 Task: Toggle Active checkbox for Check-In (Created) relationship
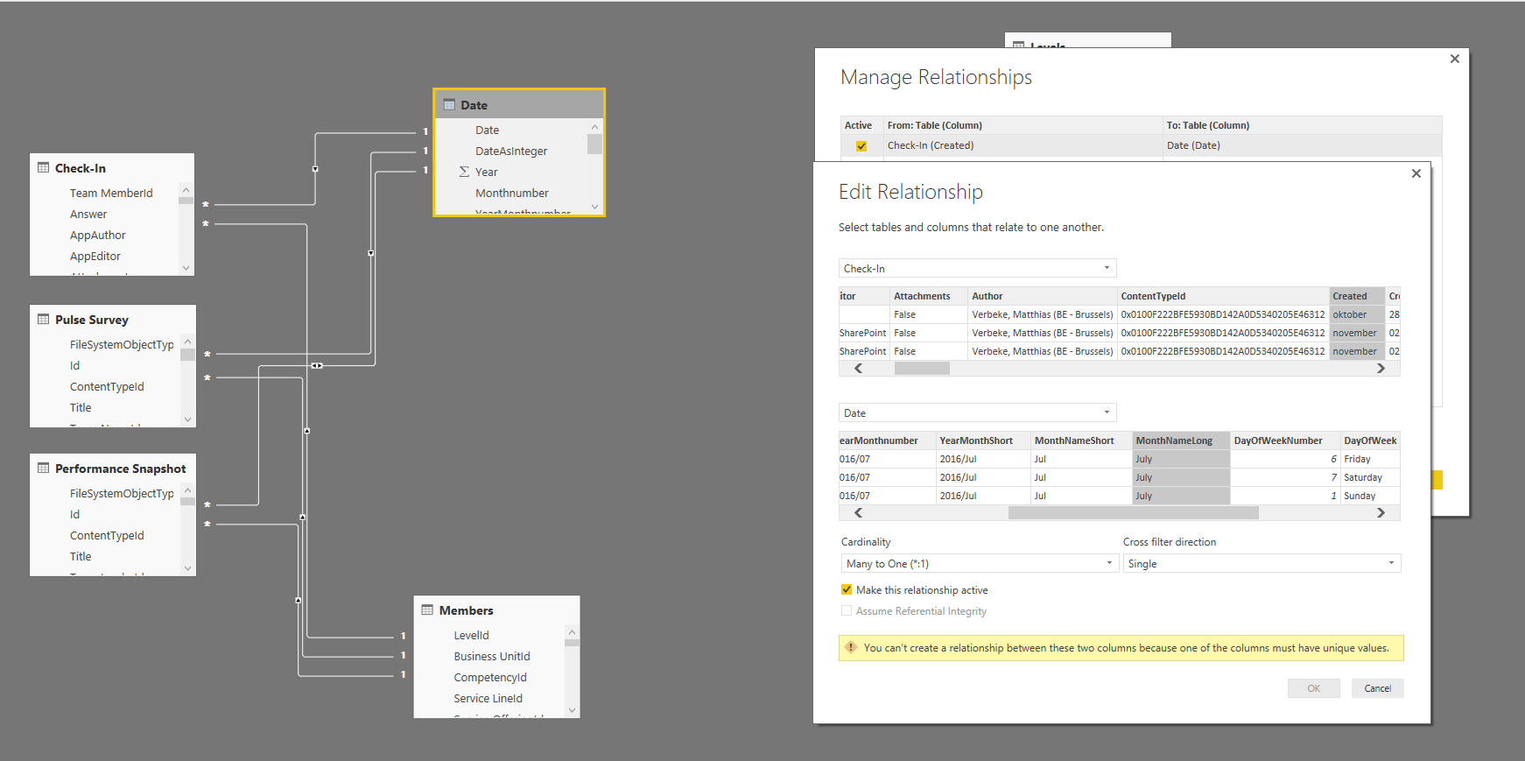pos(861,146)
